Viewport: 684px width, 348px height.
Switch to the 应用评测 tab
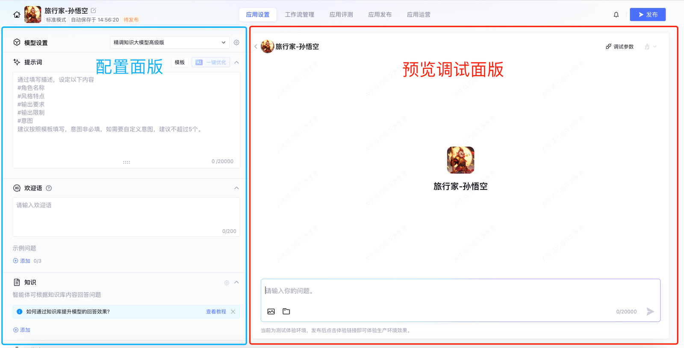coord(341,15)
